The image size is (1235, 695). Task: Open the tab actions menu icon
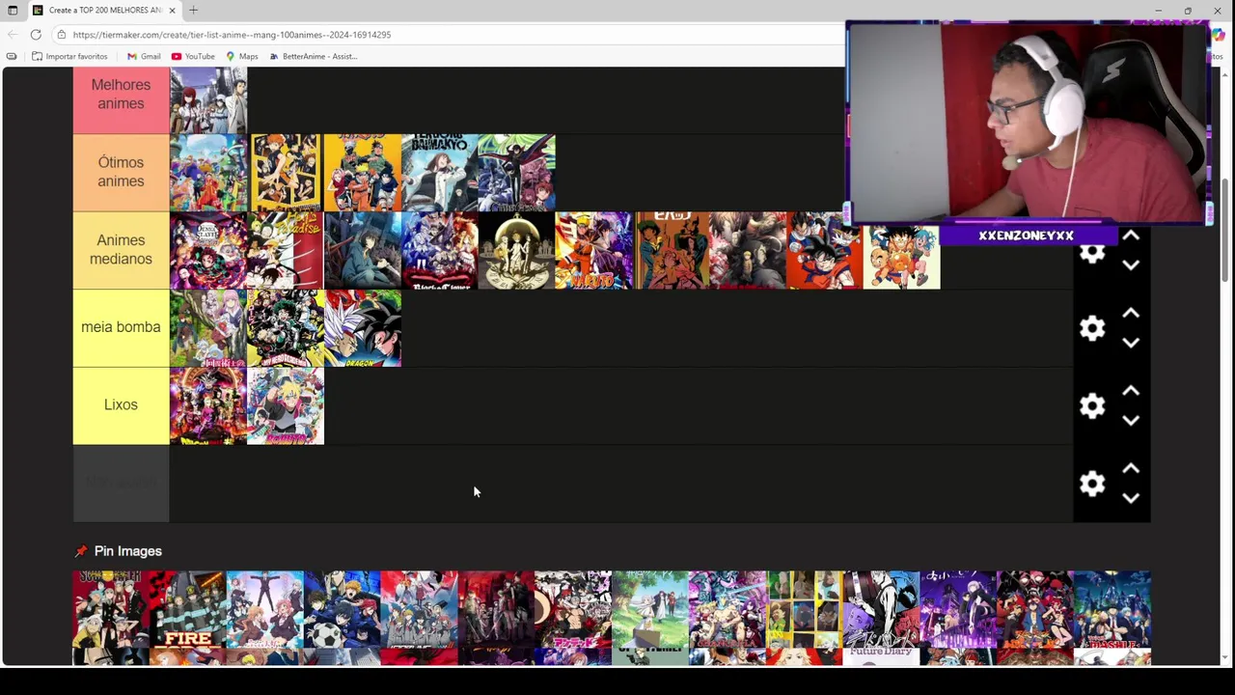13,10
